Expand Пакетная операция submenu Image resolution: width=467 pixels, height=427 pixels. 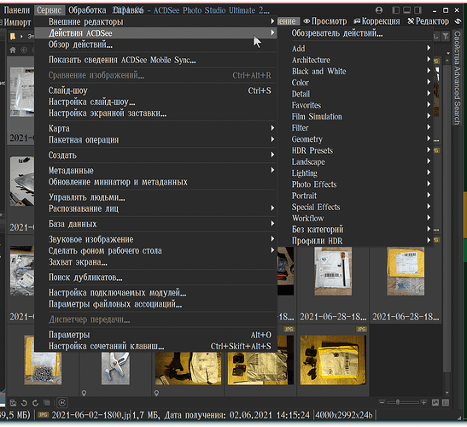coord(155,140)
